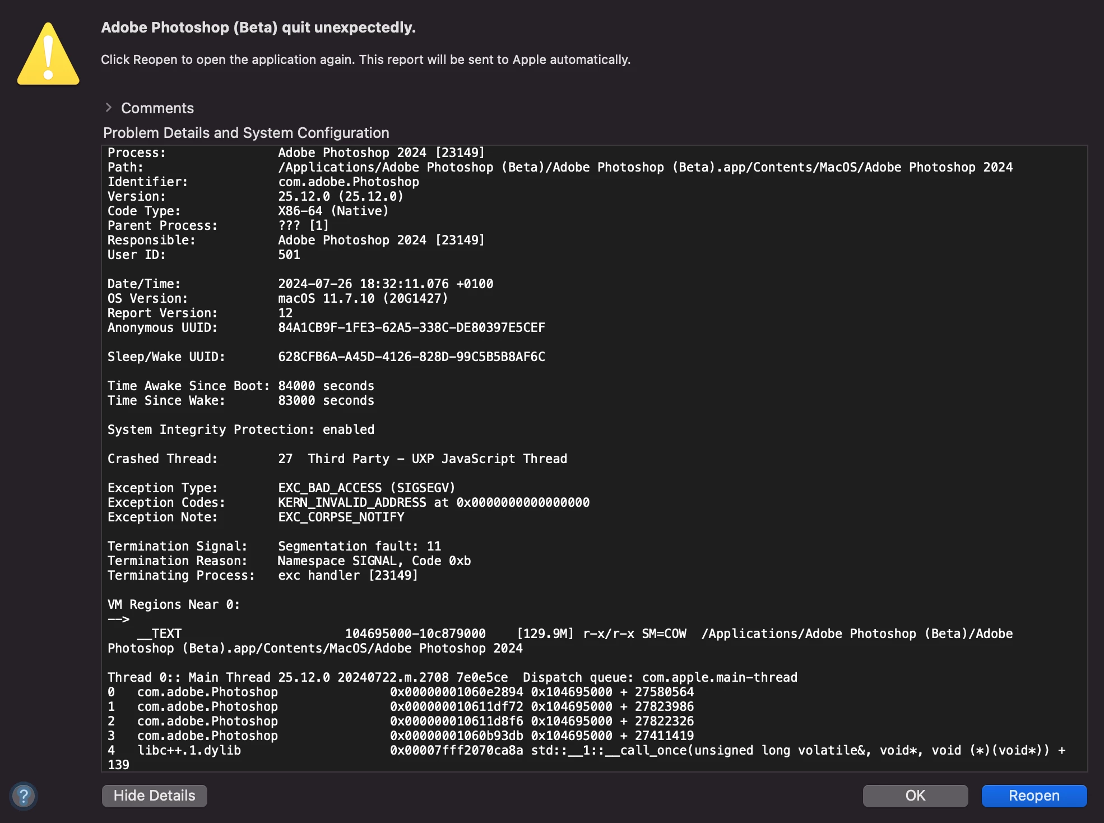This screenshot has width=1104, height=823.
Task: Expand the Comments disclosure chevron
Action: click(x=109, y=108)
